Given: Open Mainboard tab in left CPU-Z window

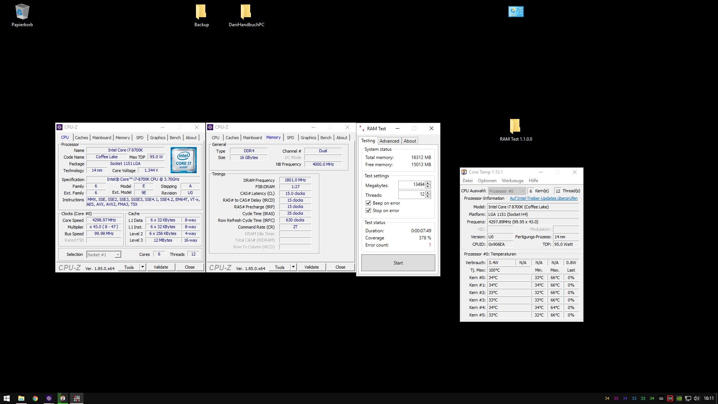Looking at the screenshot, I should tap(102, 138).
